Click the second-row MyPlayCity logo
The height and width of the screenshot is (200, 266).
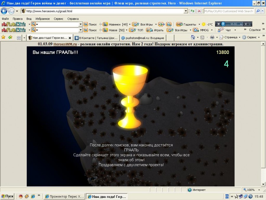pyautogui.click(x=14, y=30)
